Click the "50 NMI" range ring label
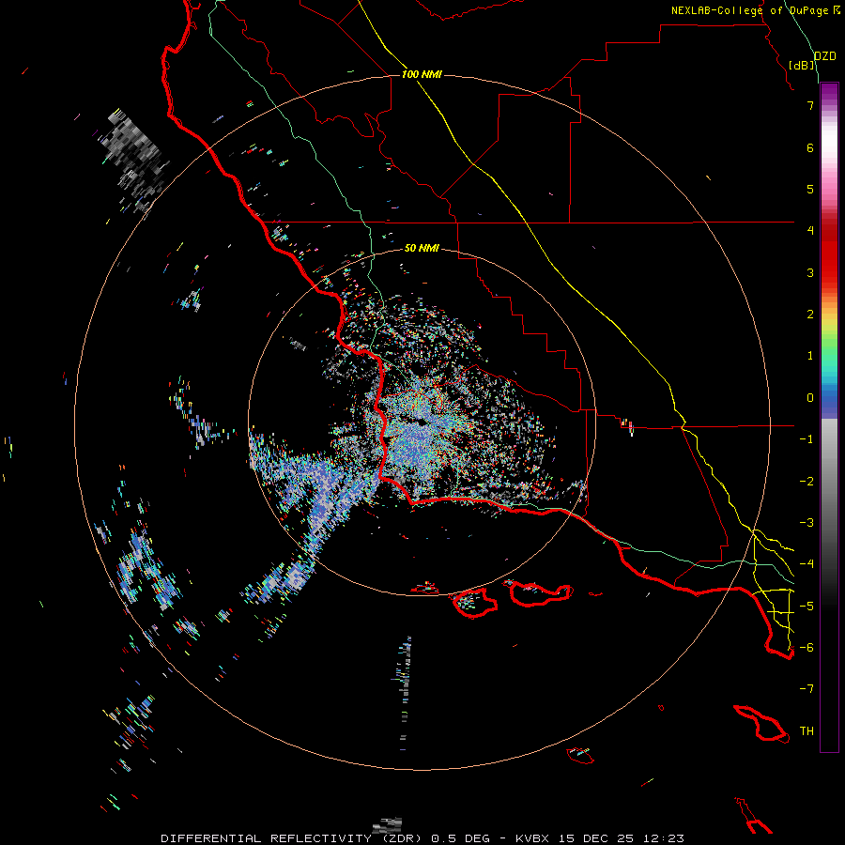Viewport: 845px width, 845px height. coord(422,248)
